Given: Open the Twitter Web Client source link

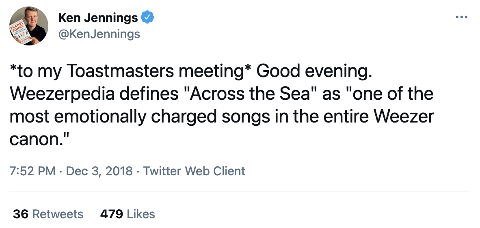Looking at the screenshot, I should [194, 171].
